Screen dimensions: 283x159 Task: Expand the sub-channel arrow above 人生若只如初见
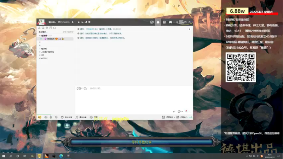[x=40, y=48]
